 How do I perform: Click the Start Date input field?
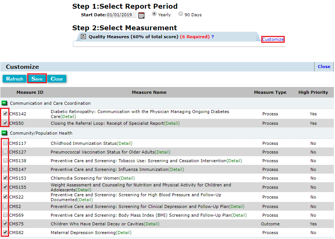click(121, 15)
